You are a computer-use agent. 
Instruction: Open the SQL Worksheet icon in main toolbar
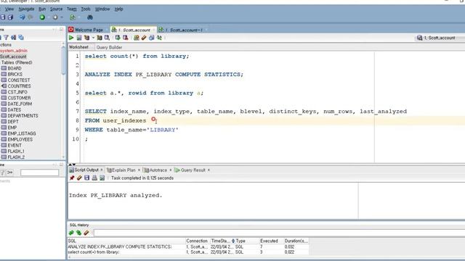pos(73,17)
